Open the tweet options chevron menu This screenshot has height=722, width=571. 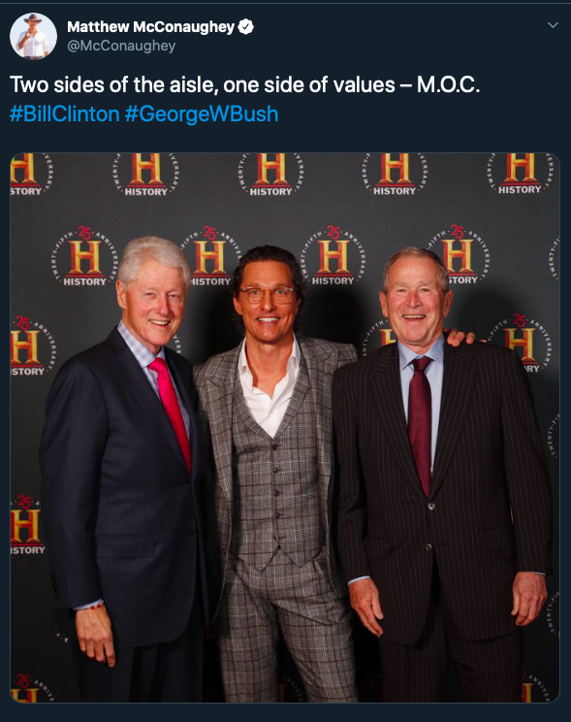coord(553,25)
